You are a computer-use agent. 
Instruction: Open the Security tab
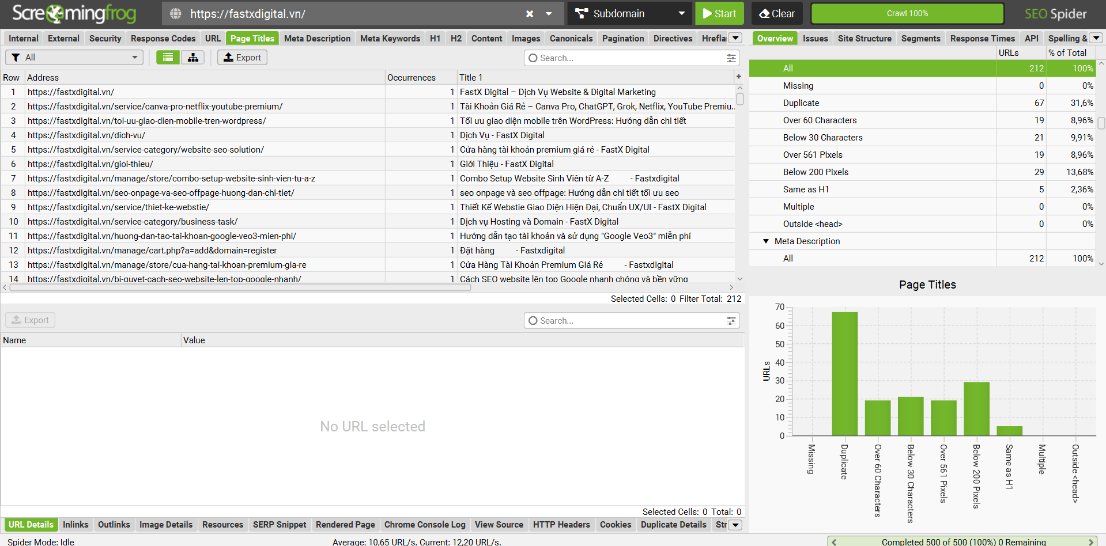click(x=105, y=38)
